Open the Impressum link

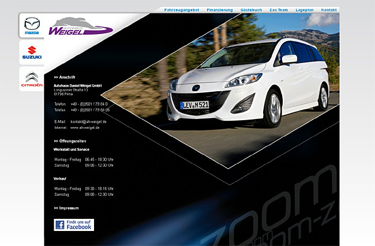pos(67,208)
